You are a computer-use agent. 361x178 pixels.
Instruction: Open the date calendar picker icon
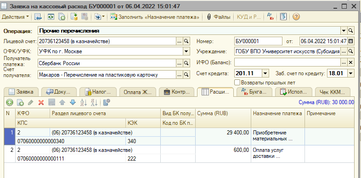point(350,41)
